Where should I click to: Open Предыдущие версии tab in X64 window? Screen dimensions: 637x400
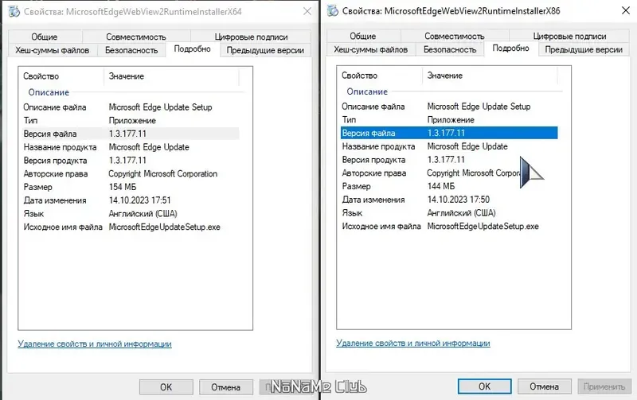pyautogui.click(x=265, y=50)
